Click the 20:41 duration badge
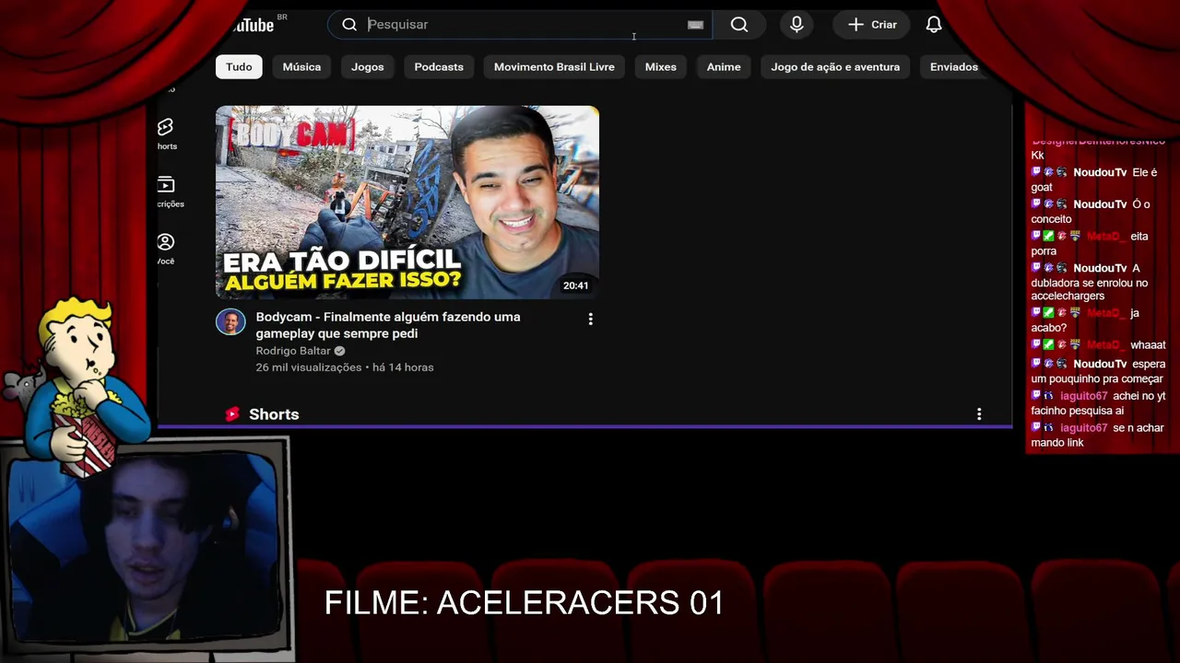This screenshot has width=1180, height=663. pyautogui.click(x=576, y=285)
